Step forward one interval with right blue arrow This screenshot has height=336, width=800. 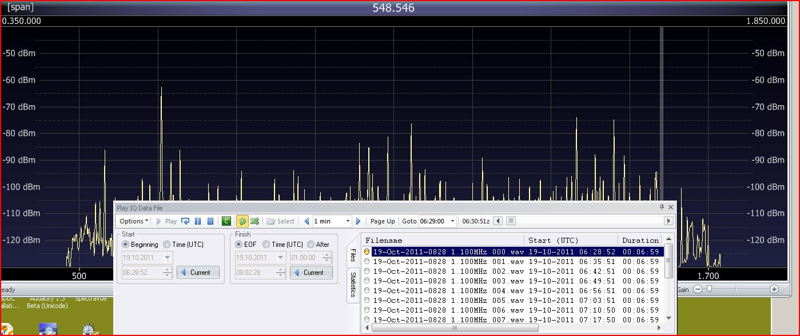click(359, 221)
